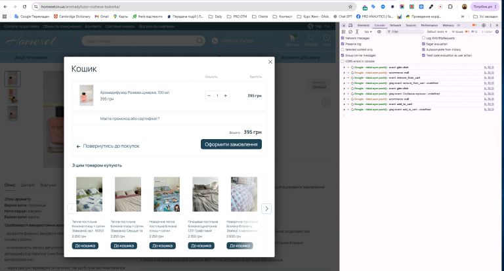Open the PRO GTM bookmarks folder
This screenshot has height=271, width=504.
(237, 16)
